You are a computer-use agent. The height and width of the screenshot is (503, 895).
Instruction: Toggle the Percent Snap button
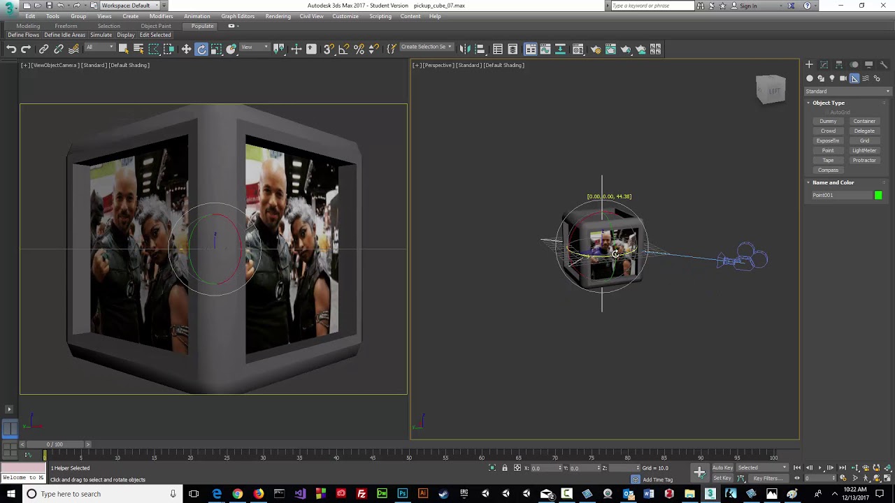tap(359, 49)
